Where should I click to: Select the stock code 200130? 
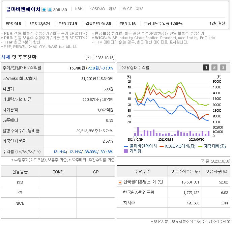tap(60, 10)
